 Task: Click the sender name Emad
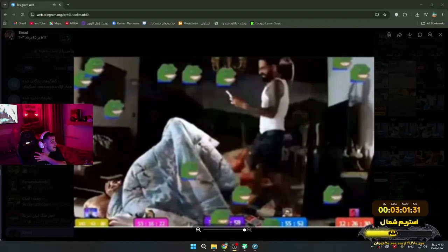pos(23,33)
